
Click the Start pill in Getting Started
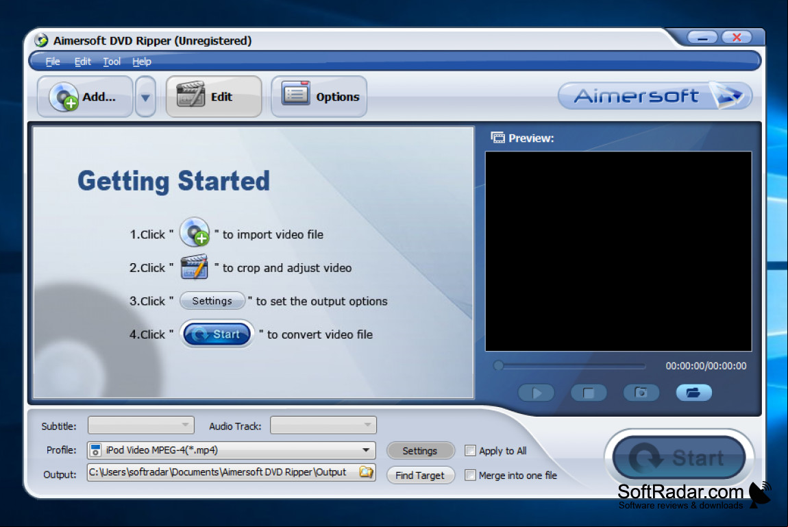pyautogui.click(x=217, y=334)
